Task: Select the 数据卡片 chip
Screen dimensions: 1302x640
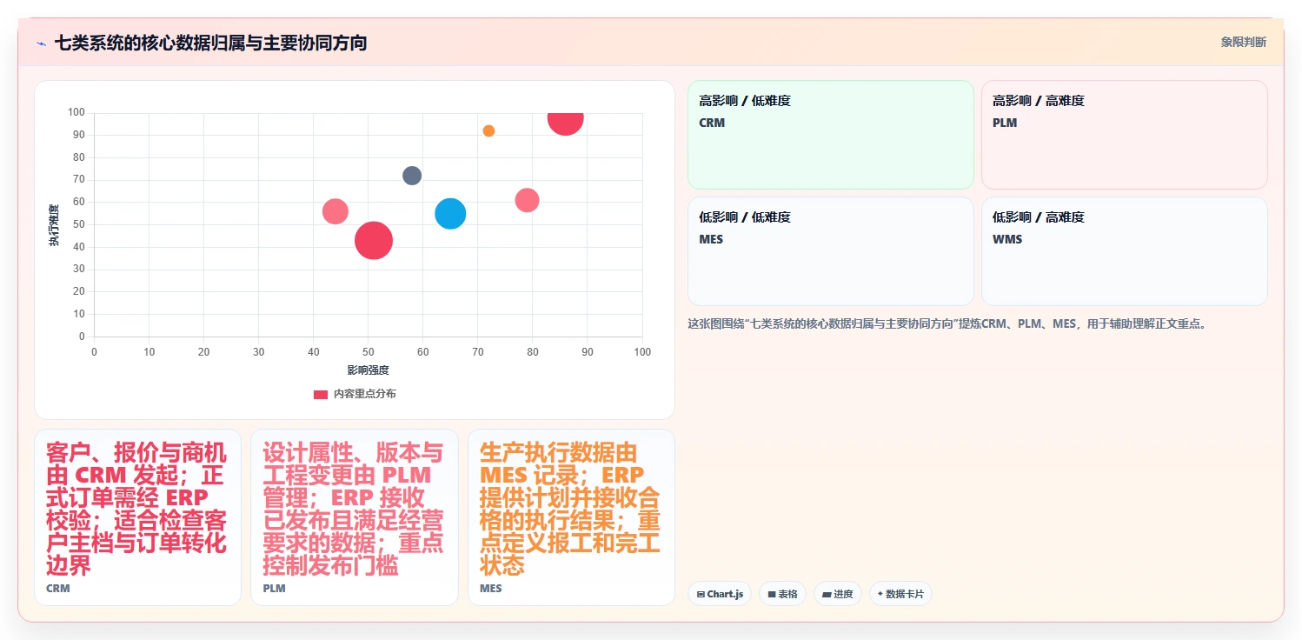Action: [900, 594]
